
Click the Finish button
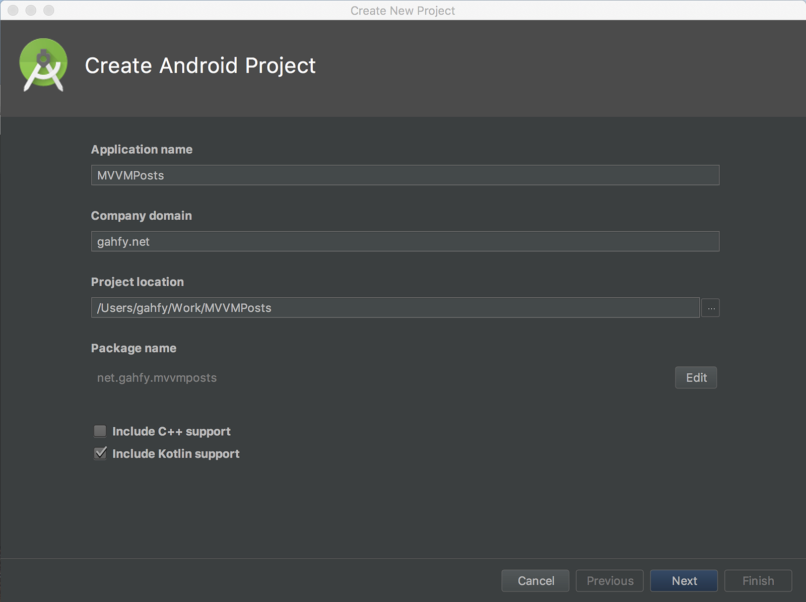click(x=758, y=581)
